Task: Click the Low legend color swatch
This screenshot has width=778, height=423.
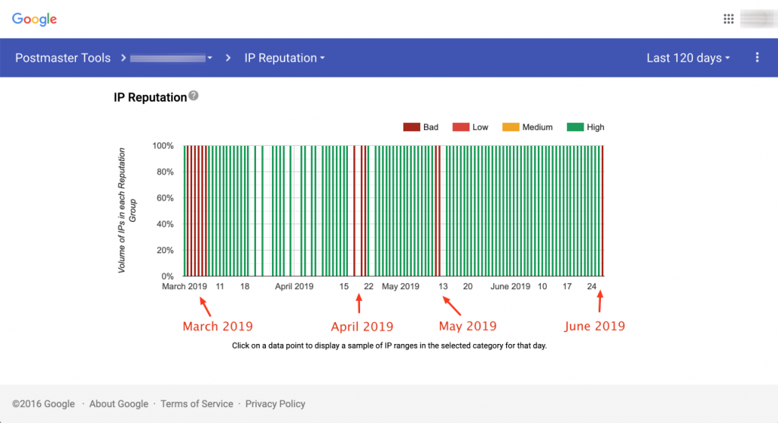Action: click(460, 127)
